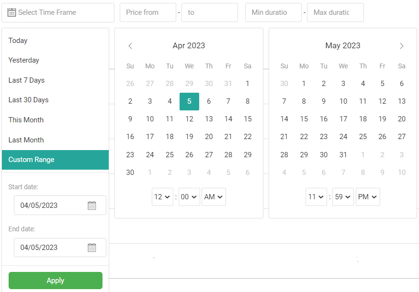Select the Custom Range option

32,160
